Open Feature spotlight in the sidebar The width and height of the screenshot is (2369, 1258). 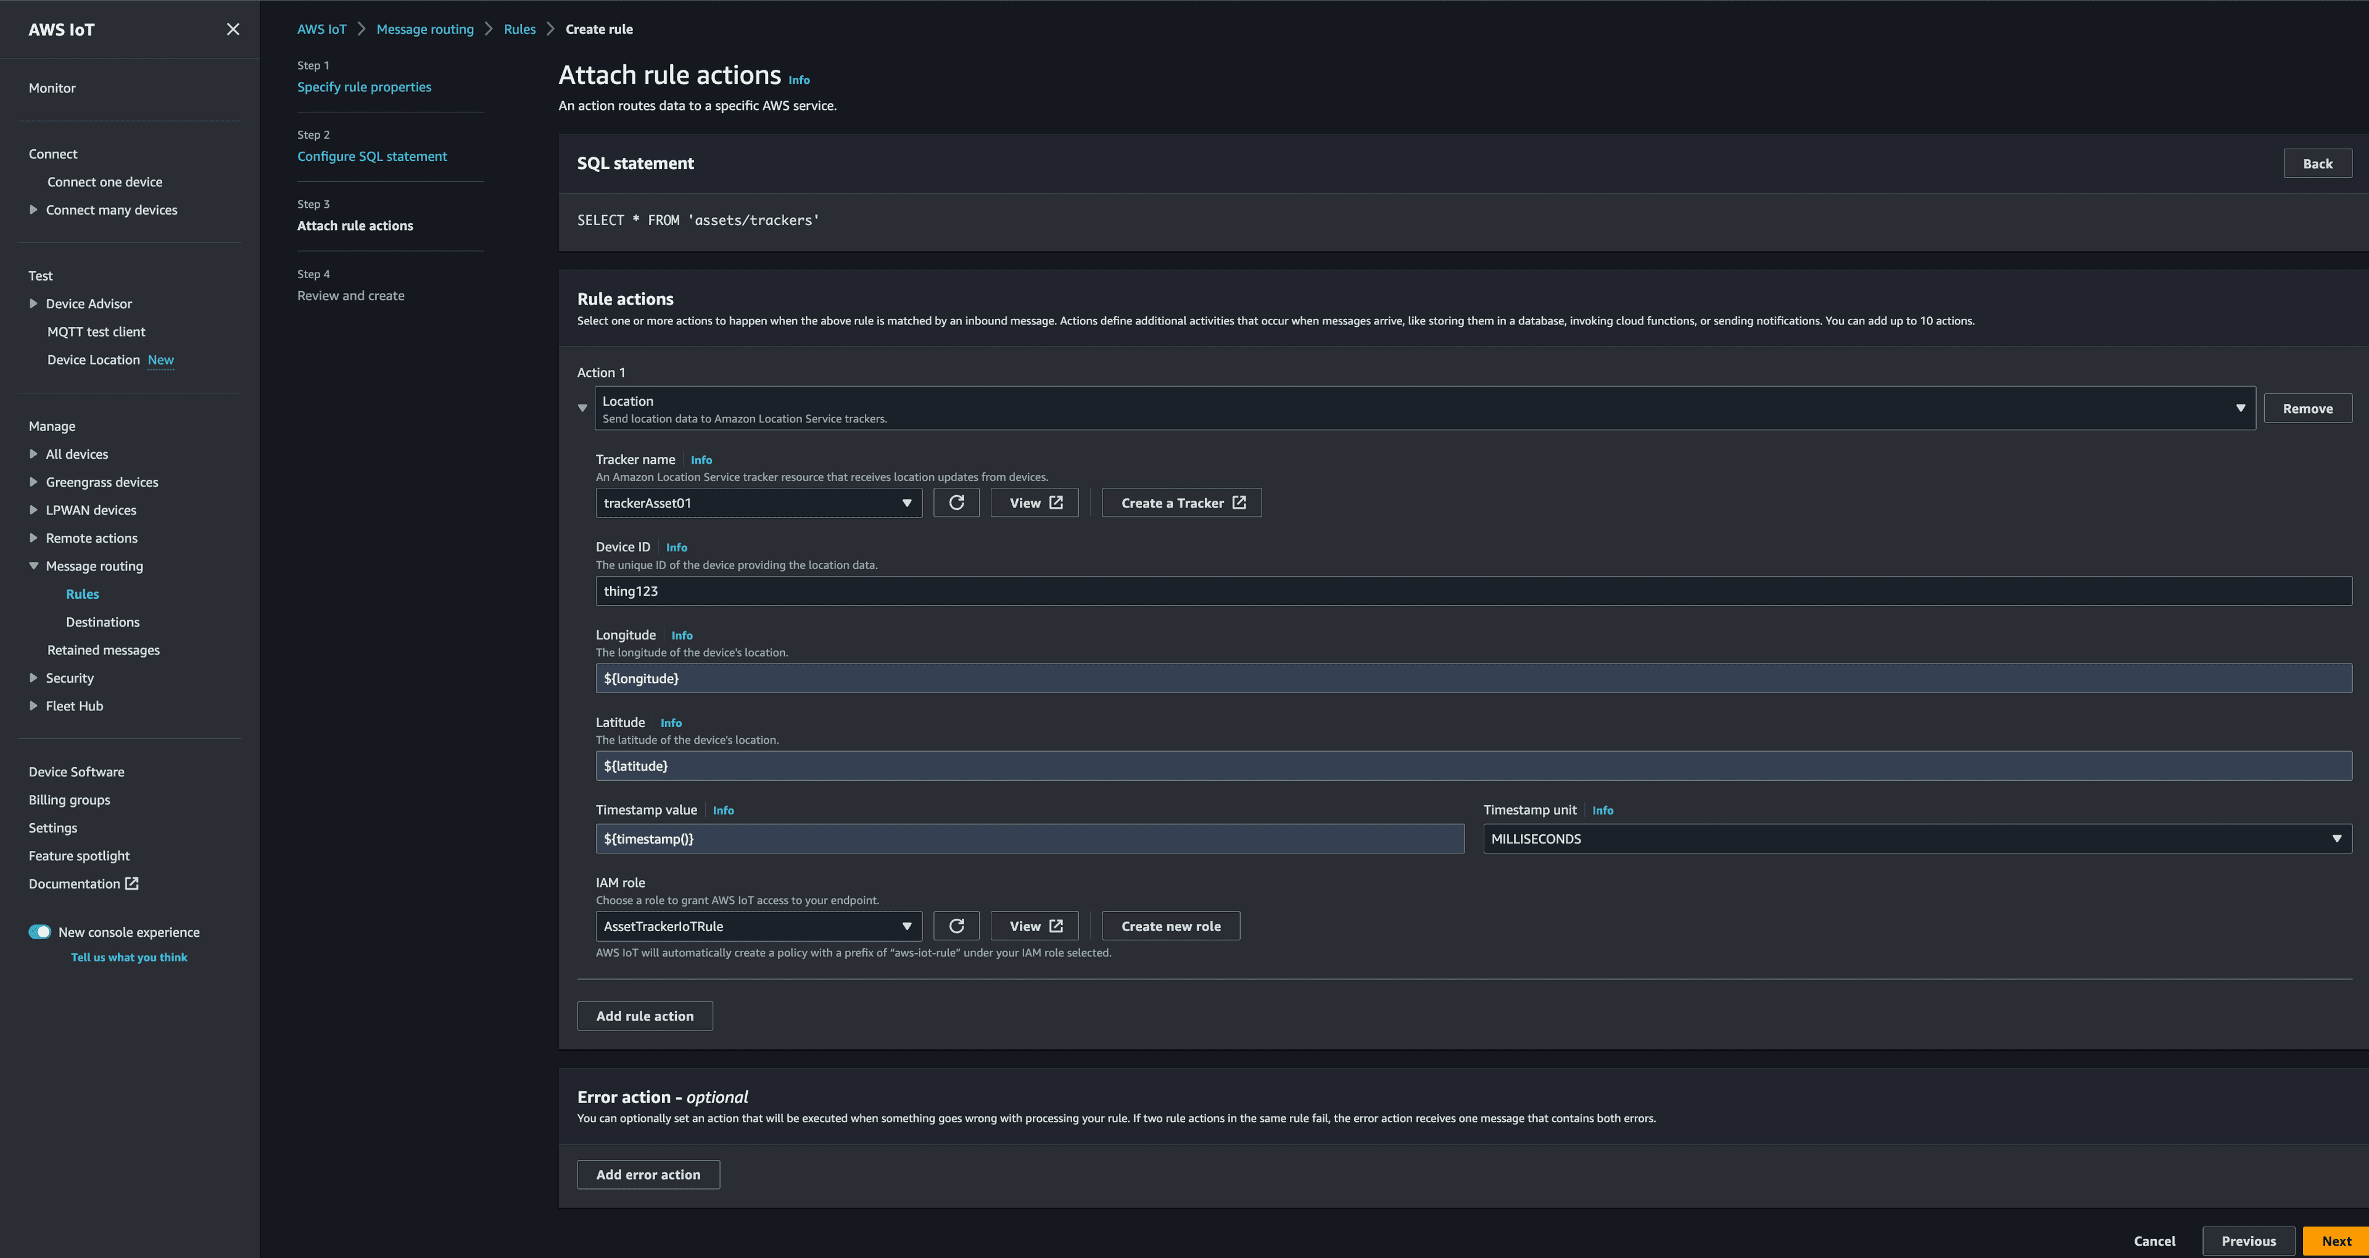[x=79, y=856]
